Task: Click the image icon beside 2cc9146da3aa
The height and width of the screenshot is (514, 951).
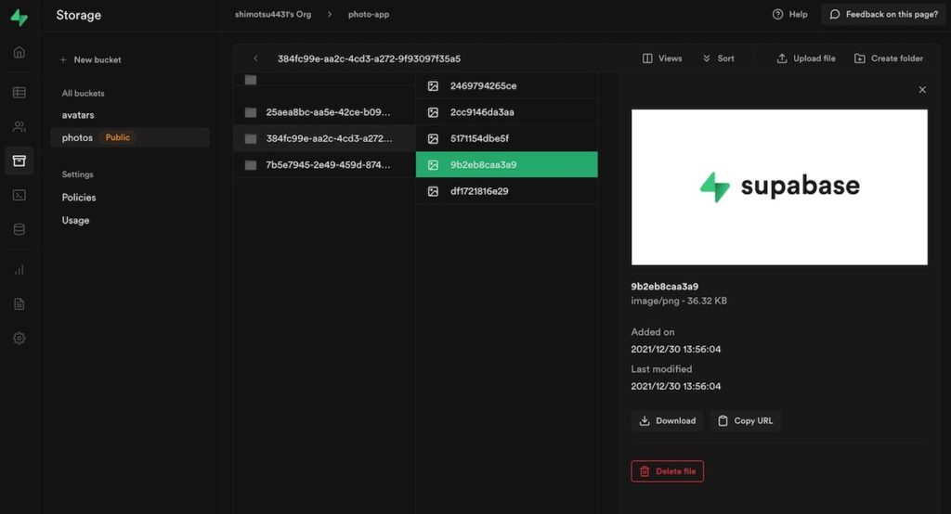Action: tap(433, 112)
